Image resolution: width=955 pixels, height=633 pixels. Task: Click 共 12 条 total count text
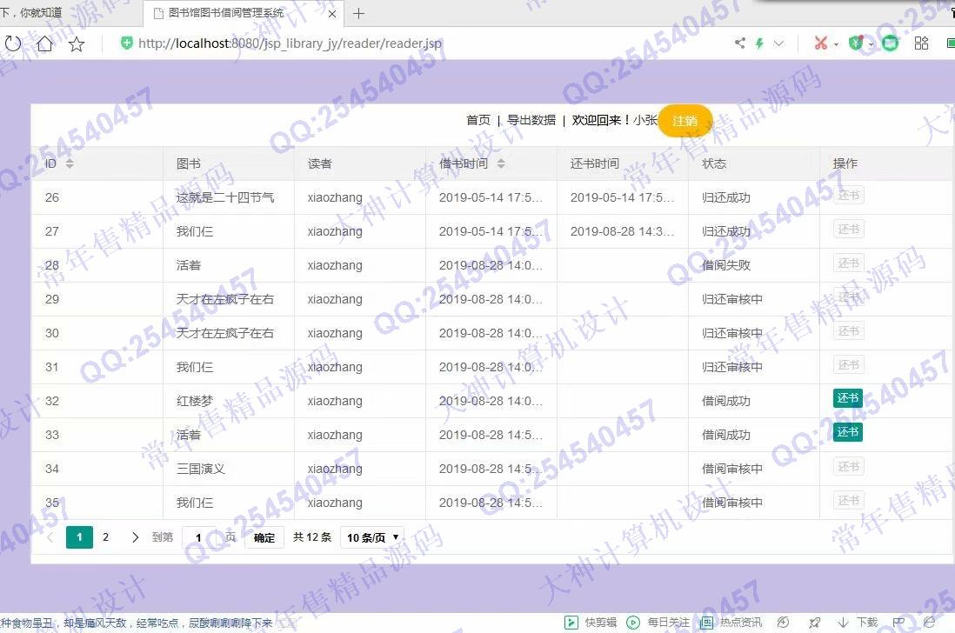pos(312,536)
